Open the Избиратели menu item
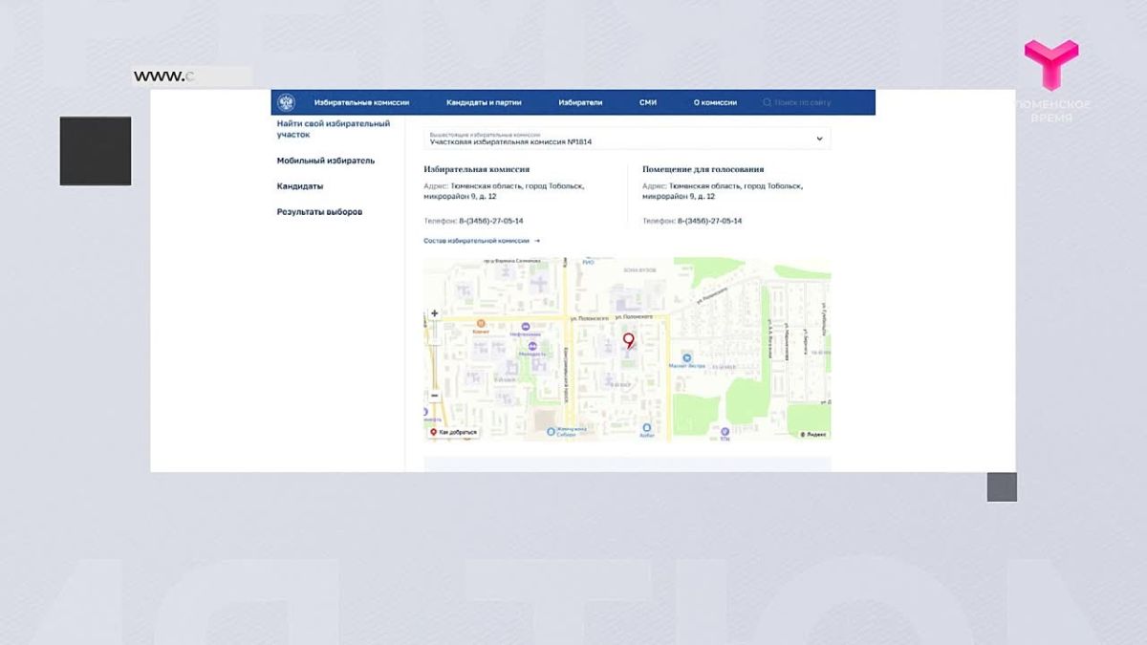 580,102
